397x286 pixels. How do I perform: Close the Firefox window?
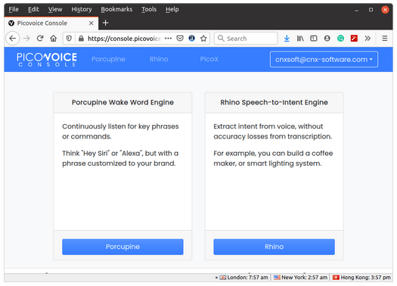pos(385,10)
